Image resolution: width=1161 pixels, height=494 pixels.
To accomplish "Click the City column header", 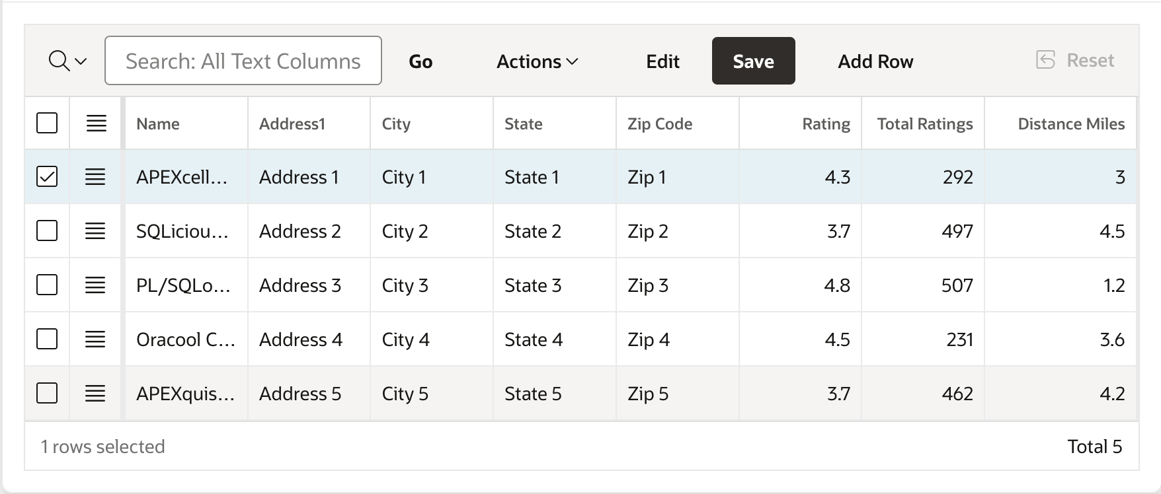I will pyautogui.click(x=432, y=123).
